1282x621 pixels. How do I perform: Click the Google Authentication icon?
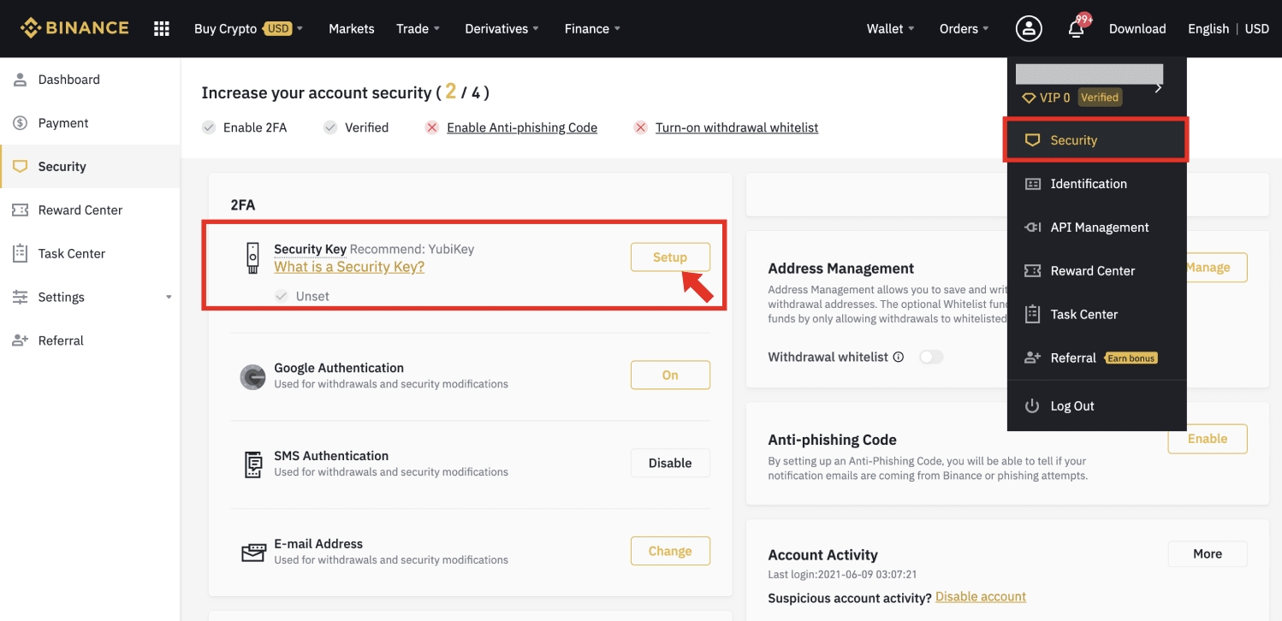pyautogui.click(x=252, y=376)
